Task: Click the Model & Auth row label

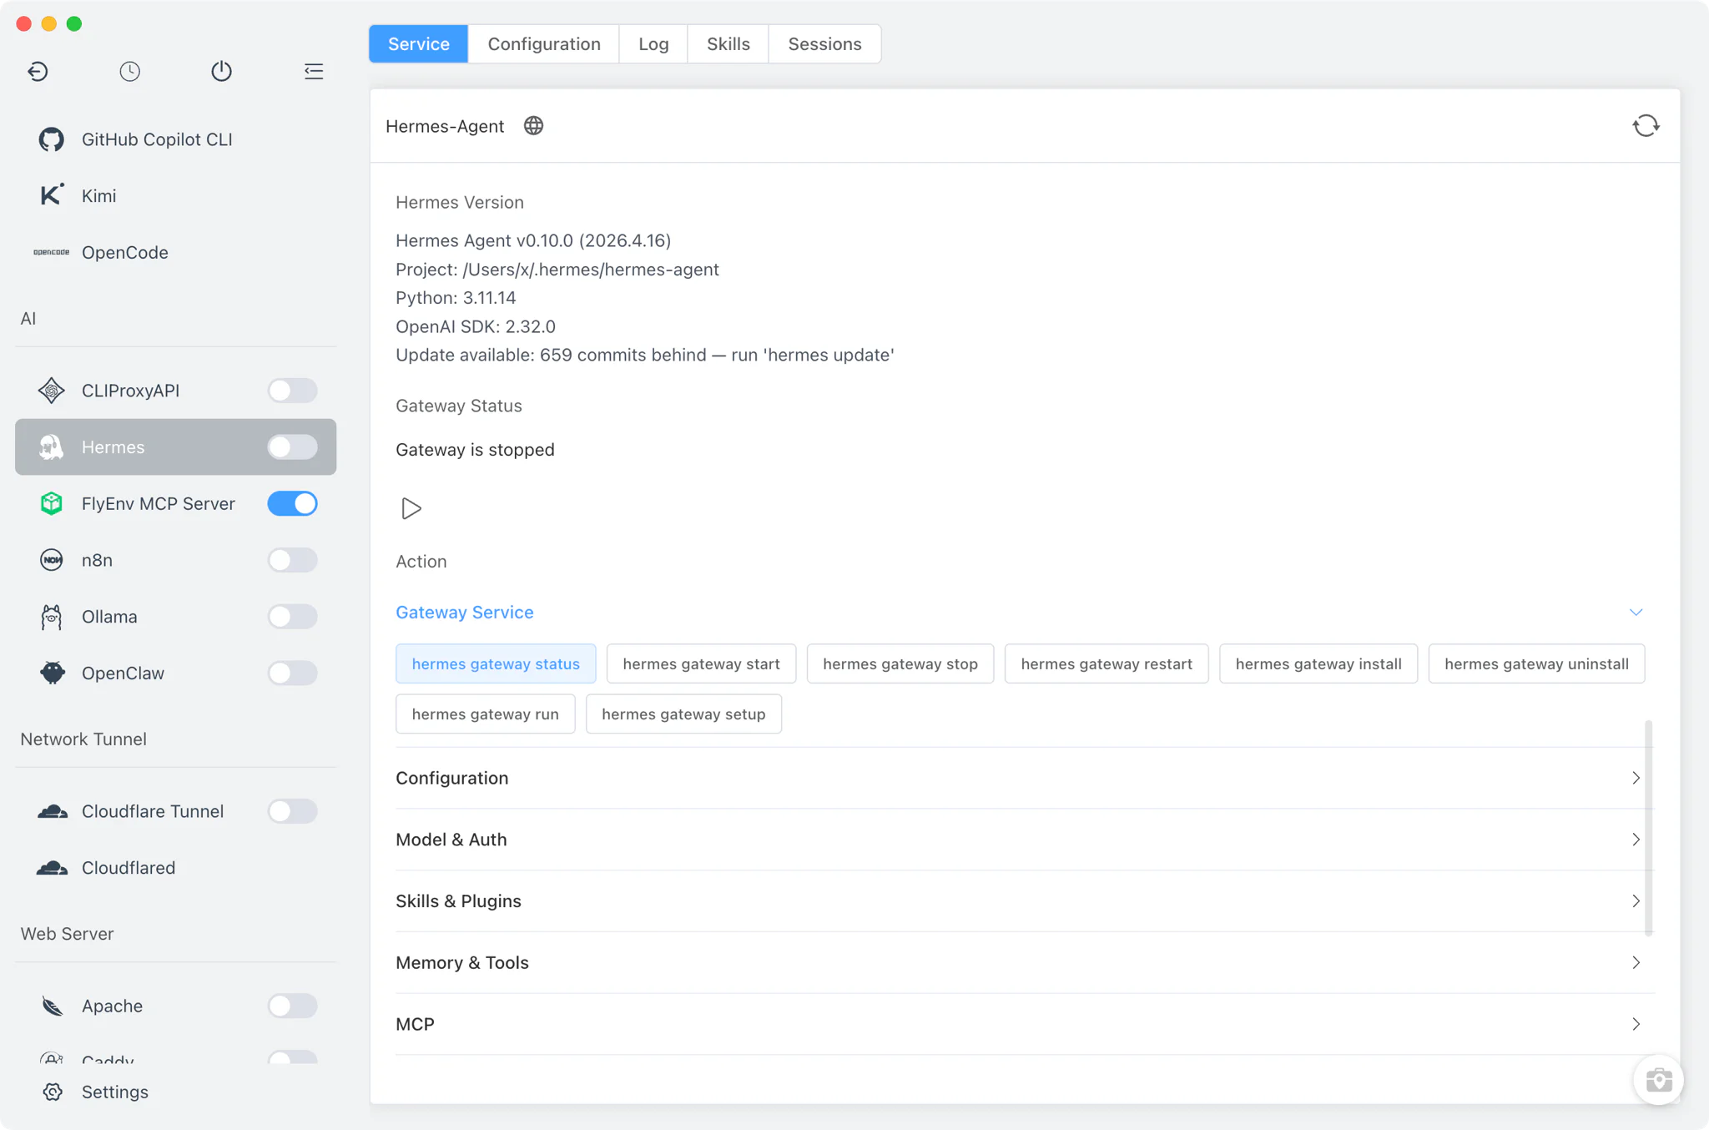Action: click(451, 840)
